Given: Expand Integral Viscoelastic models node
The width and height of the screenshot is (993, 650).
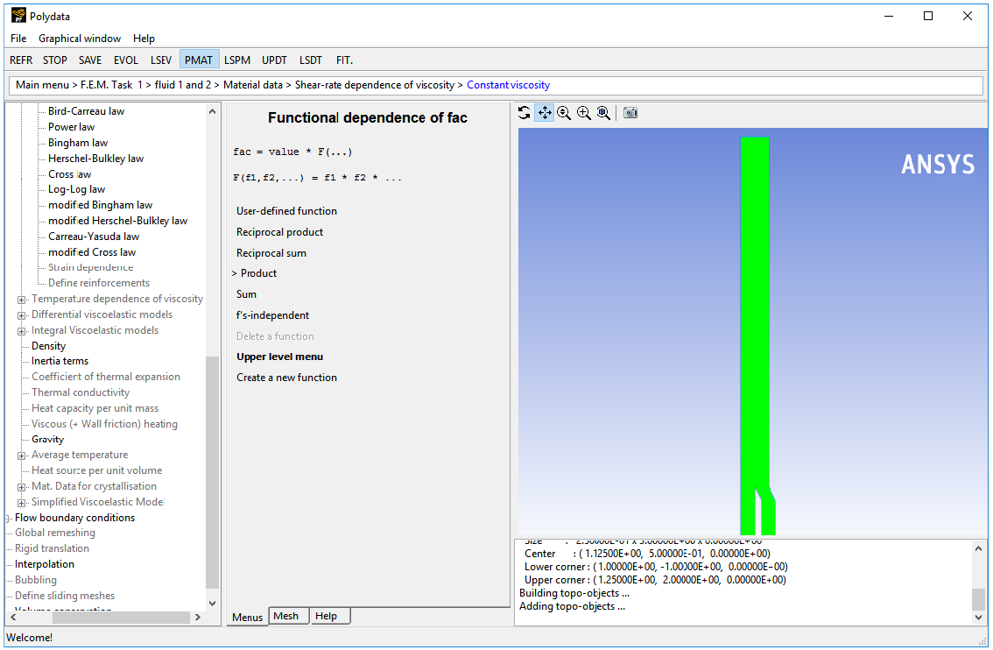Looking at the screenshot, I should pos(22,331).
